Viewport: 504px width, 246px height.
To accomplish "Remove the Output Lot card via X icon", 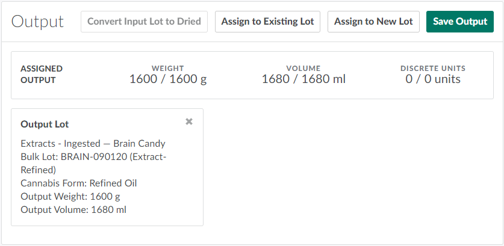I will [189, 121].
